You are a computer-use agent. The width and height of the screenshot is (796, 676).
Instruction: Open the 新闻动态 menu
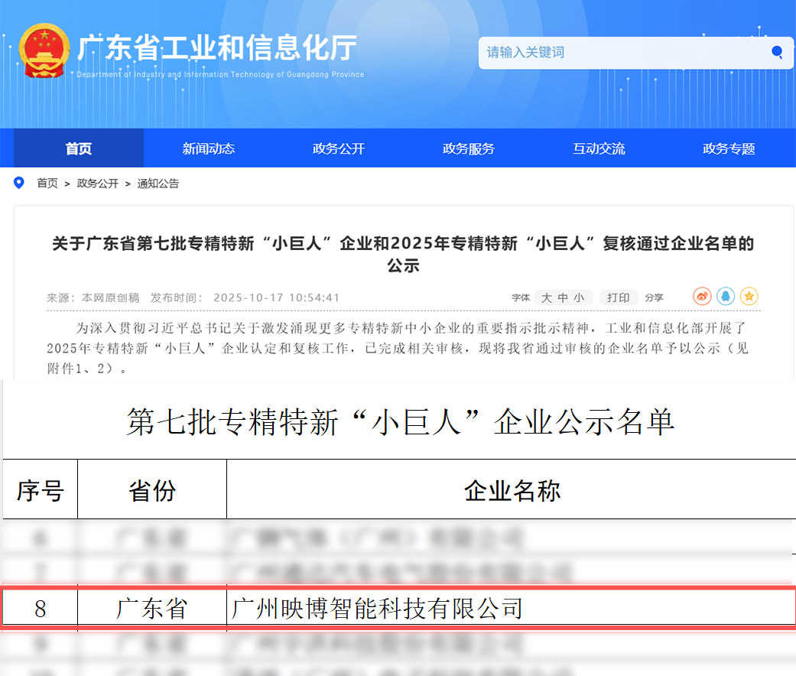pos(207,148)
